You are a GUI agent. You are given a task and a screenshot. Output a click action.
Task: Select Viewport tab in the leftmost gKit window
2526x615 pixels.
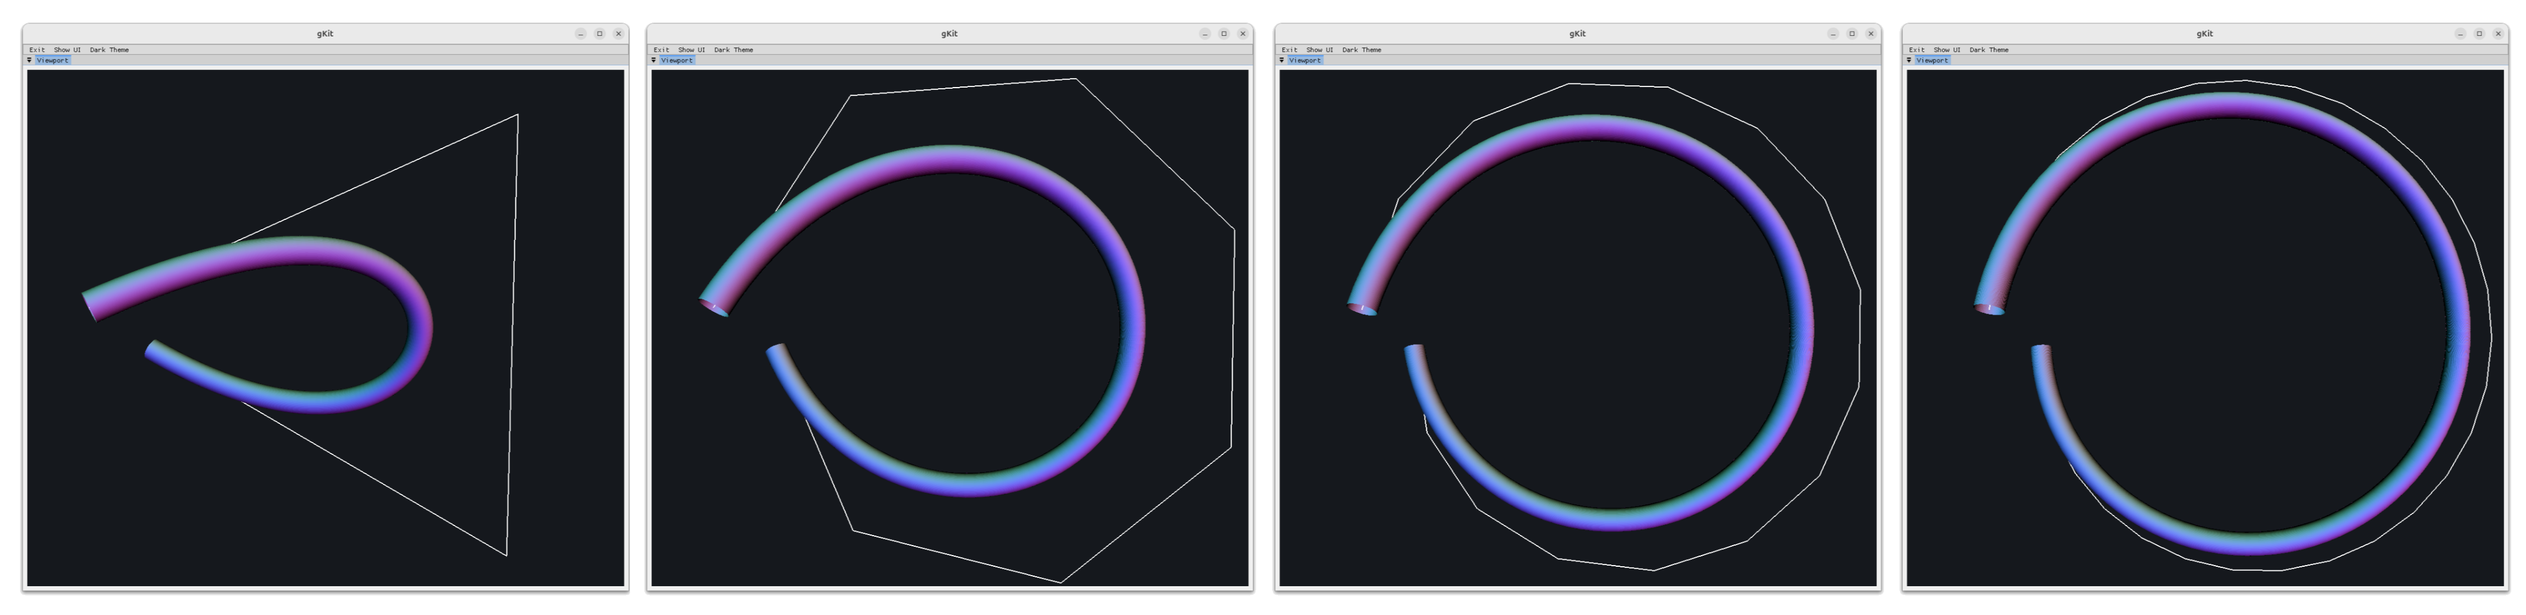click(53, 61)
